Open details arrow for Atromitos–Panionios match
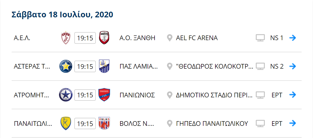 (293, 95)
